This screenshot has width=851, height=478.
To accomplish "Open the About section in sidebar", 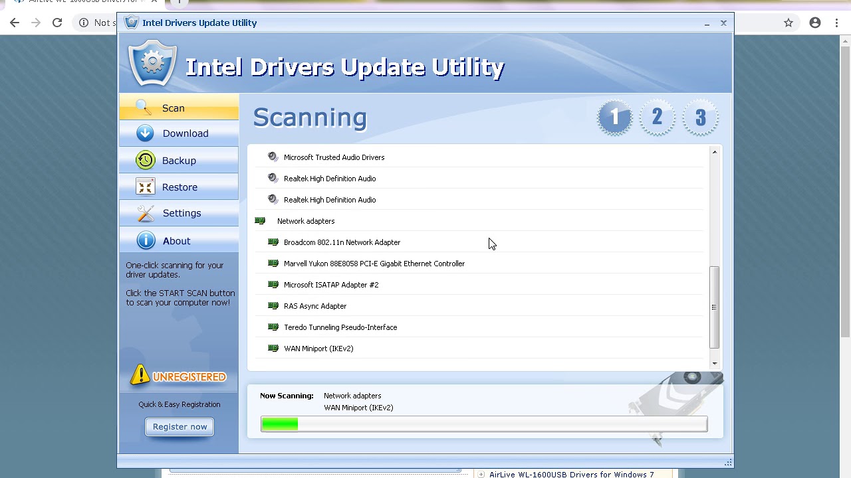I will pyautogui.click(x=179, y=240).
